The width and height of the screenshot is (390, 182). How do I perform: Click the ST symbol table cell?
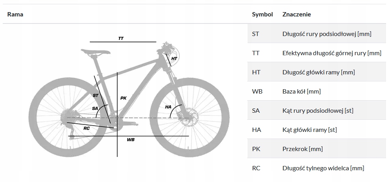coord(255,34)
